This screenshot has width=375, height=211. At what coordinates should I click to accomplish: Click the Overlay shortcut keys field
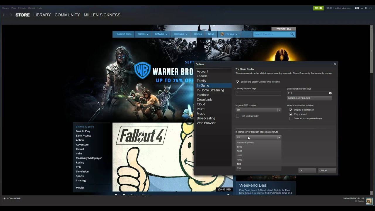click(258, 93)
